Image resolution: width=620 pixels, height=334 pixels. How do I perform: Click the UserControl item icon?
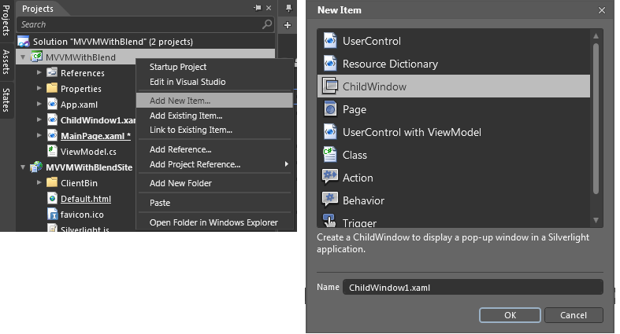coord(330,41)
